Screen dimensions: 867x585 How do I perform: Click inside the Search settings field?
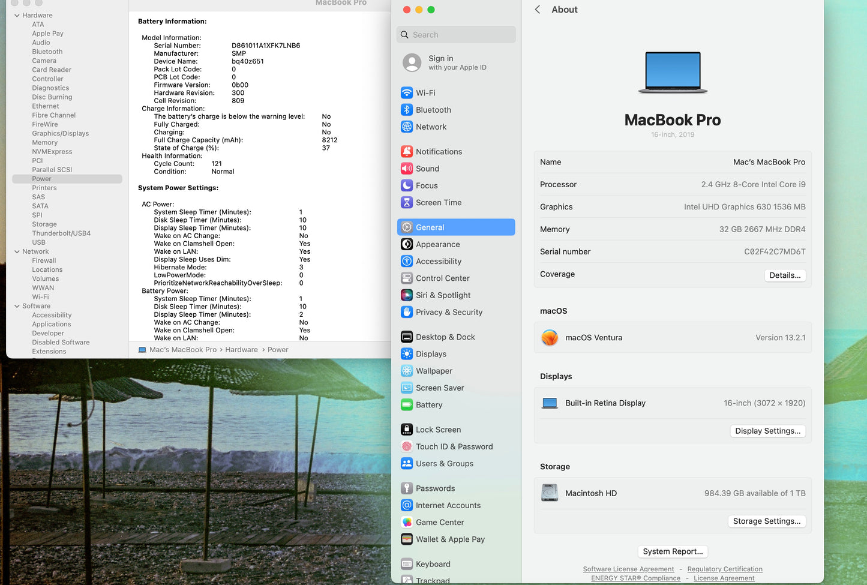click(x=456, y=34)
